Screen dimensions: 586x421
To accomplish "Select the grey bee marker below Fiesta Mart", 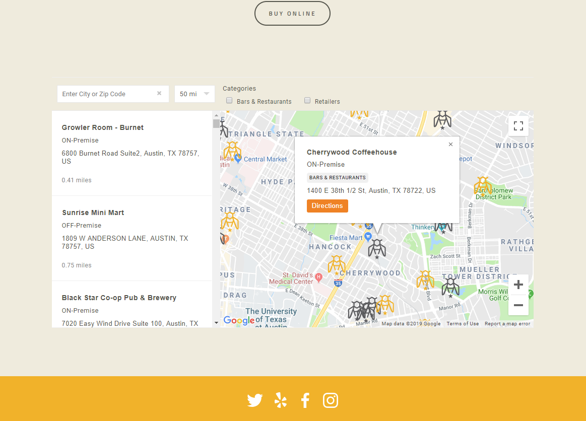I will [x=377, y=248].
